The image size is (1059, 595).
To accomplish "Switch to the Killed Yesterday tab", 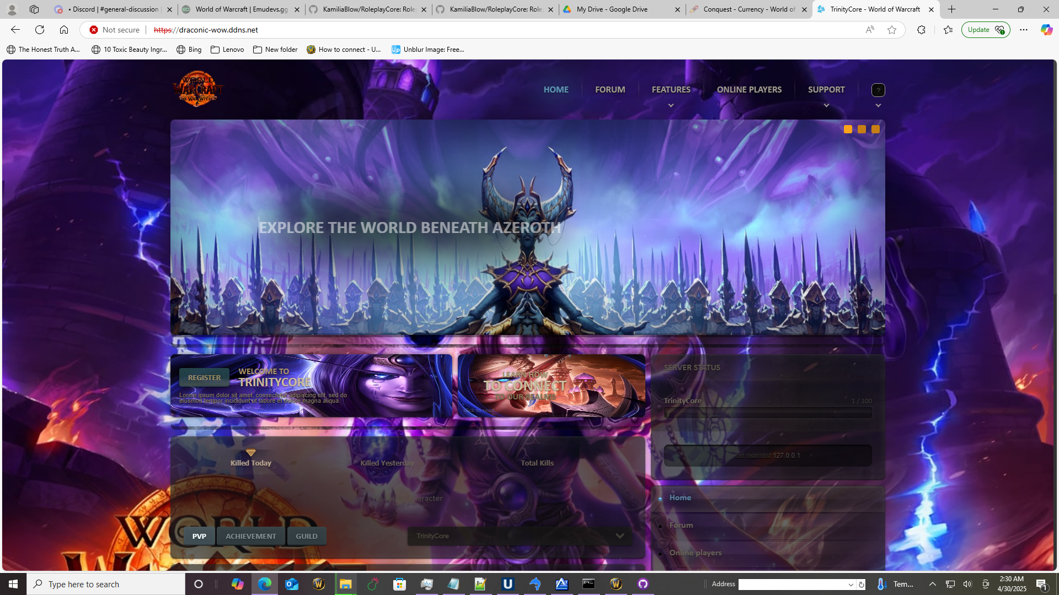I will pyautogui.click(x=387, y=463).
